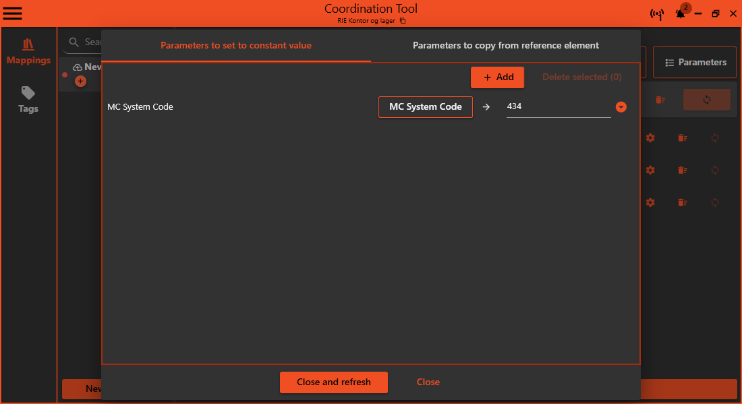Click the sync icon in the highlighted header cell
Viewport: 742px width, 404px height.
707,100
